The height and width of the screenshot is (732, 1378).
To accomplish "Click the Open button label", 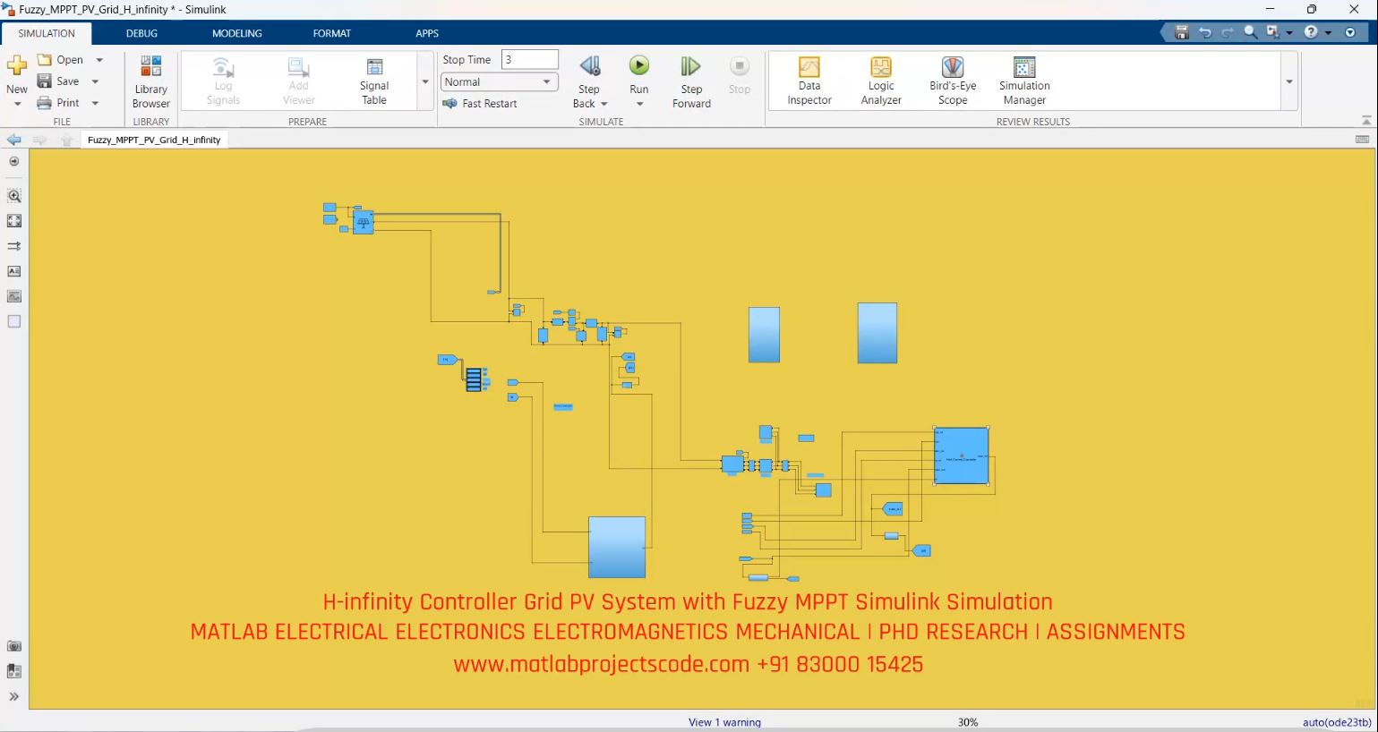I will tap(70, 60).
